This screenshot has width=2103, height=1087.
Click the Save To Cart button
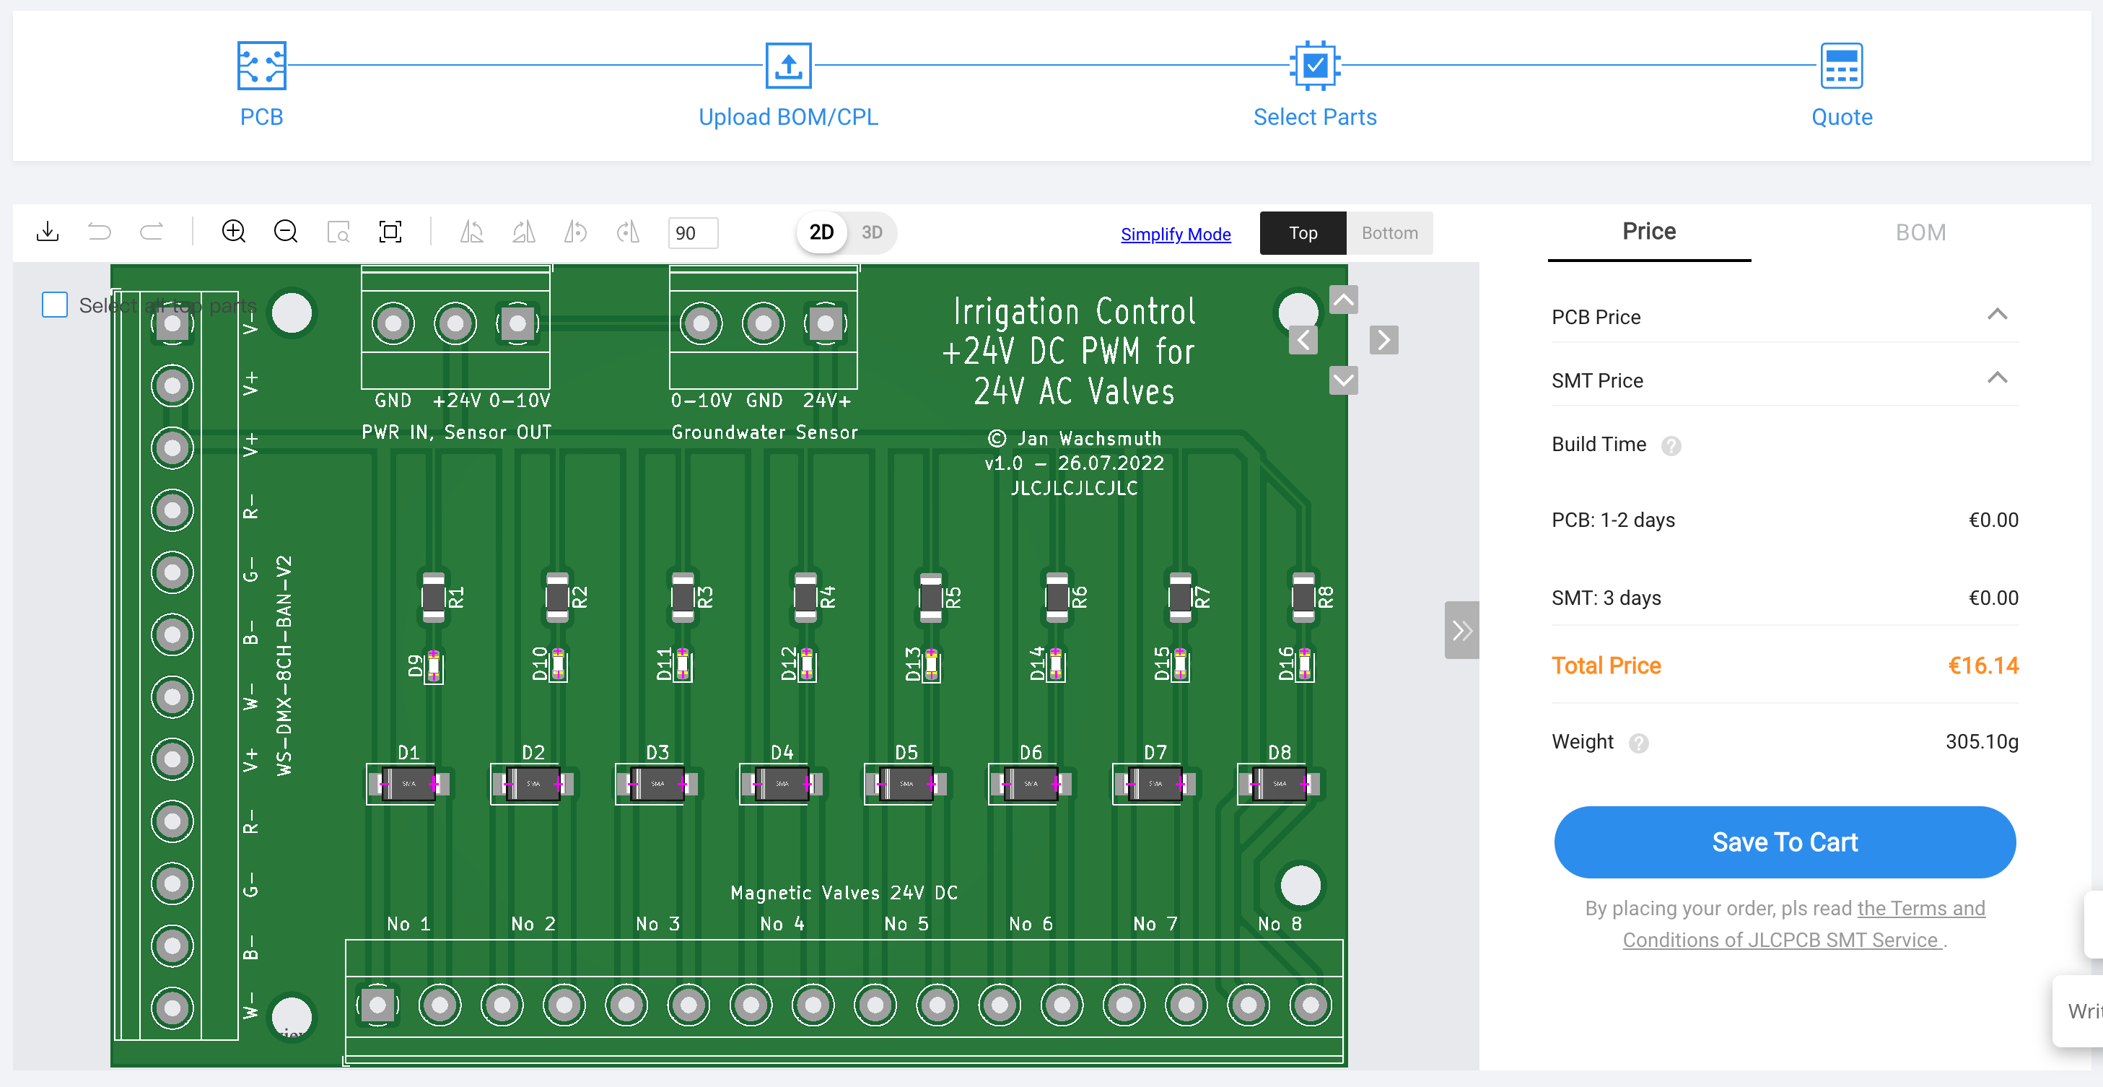[x=1784, y=842]
